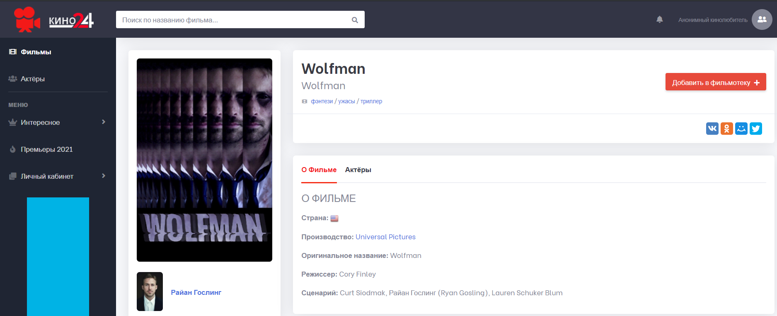Click the chevron next to Интересное

pos(104,122)
